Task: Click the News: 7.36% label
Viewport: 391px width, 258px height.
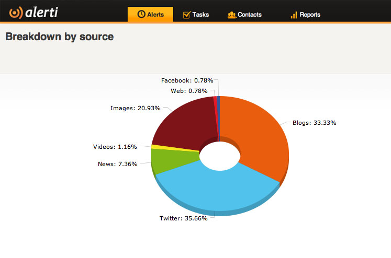Action: 117,164
